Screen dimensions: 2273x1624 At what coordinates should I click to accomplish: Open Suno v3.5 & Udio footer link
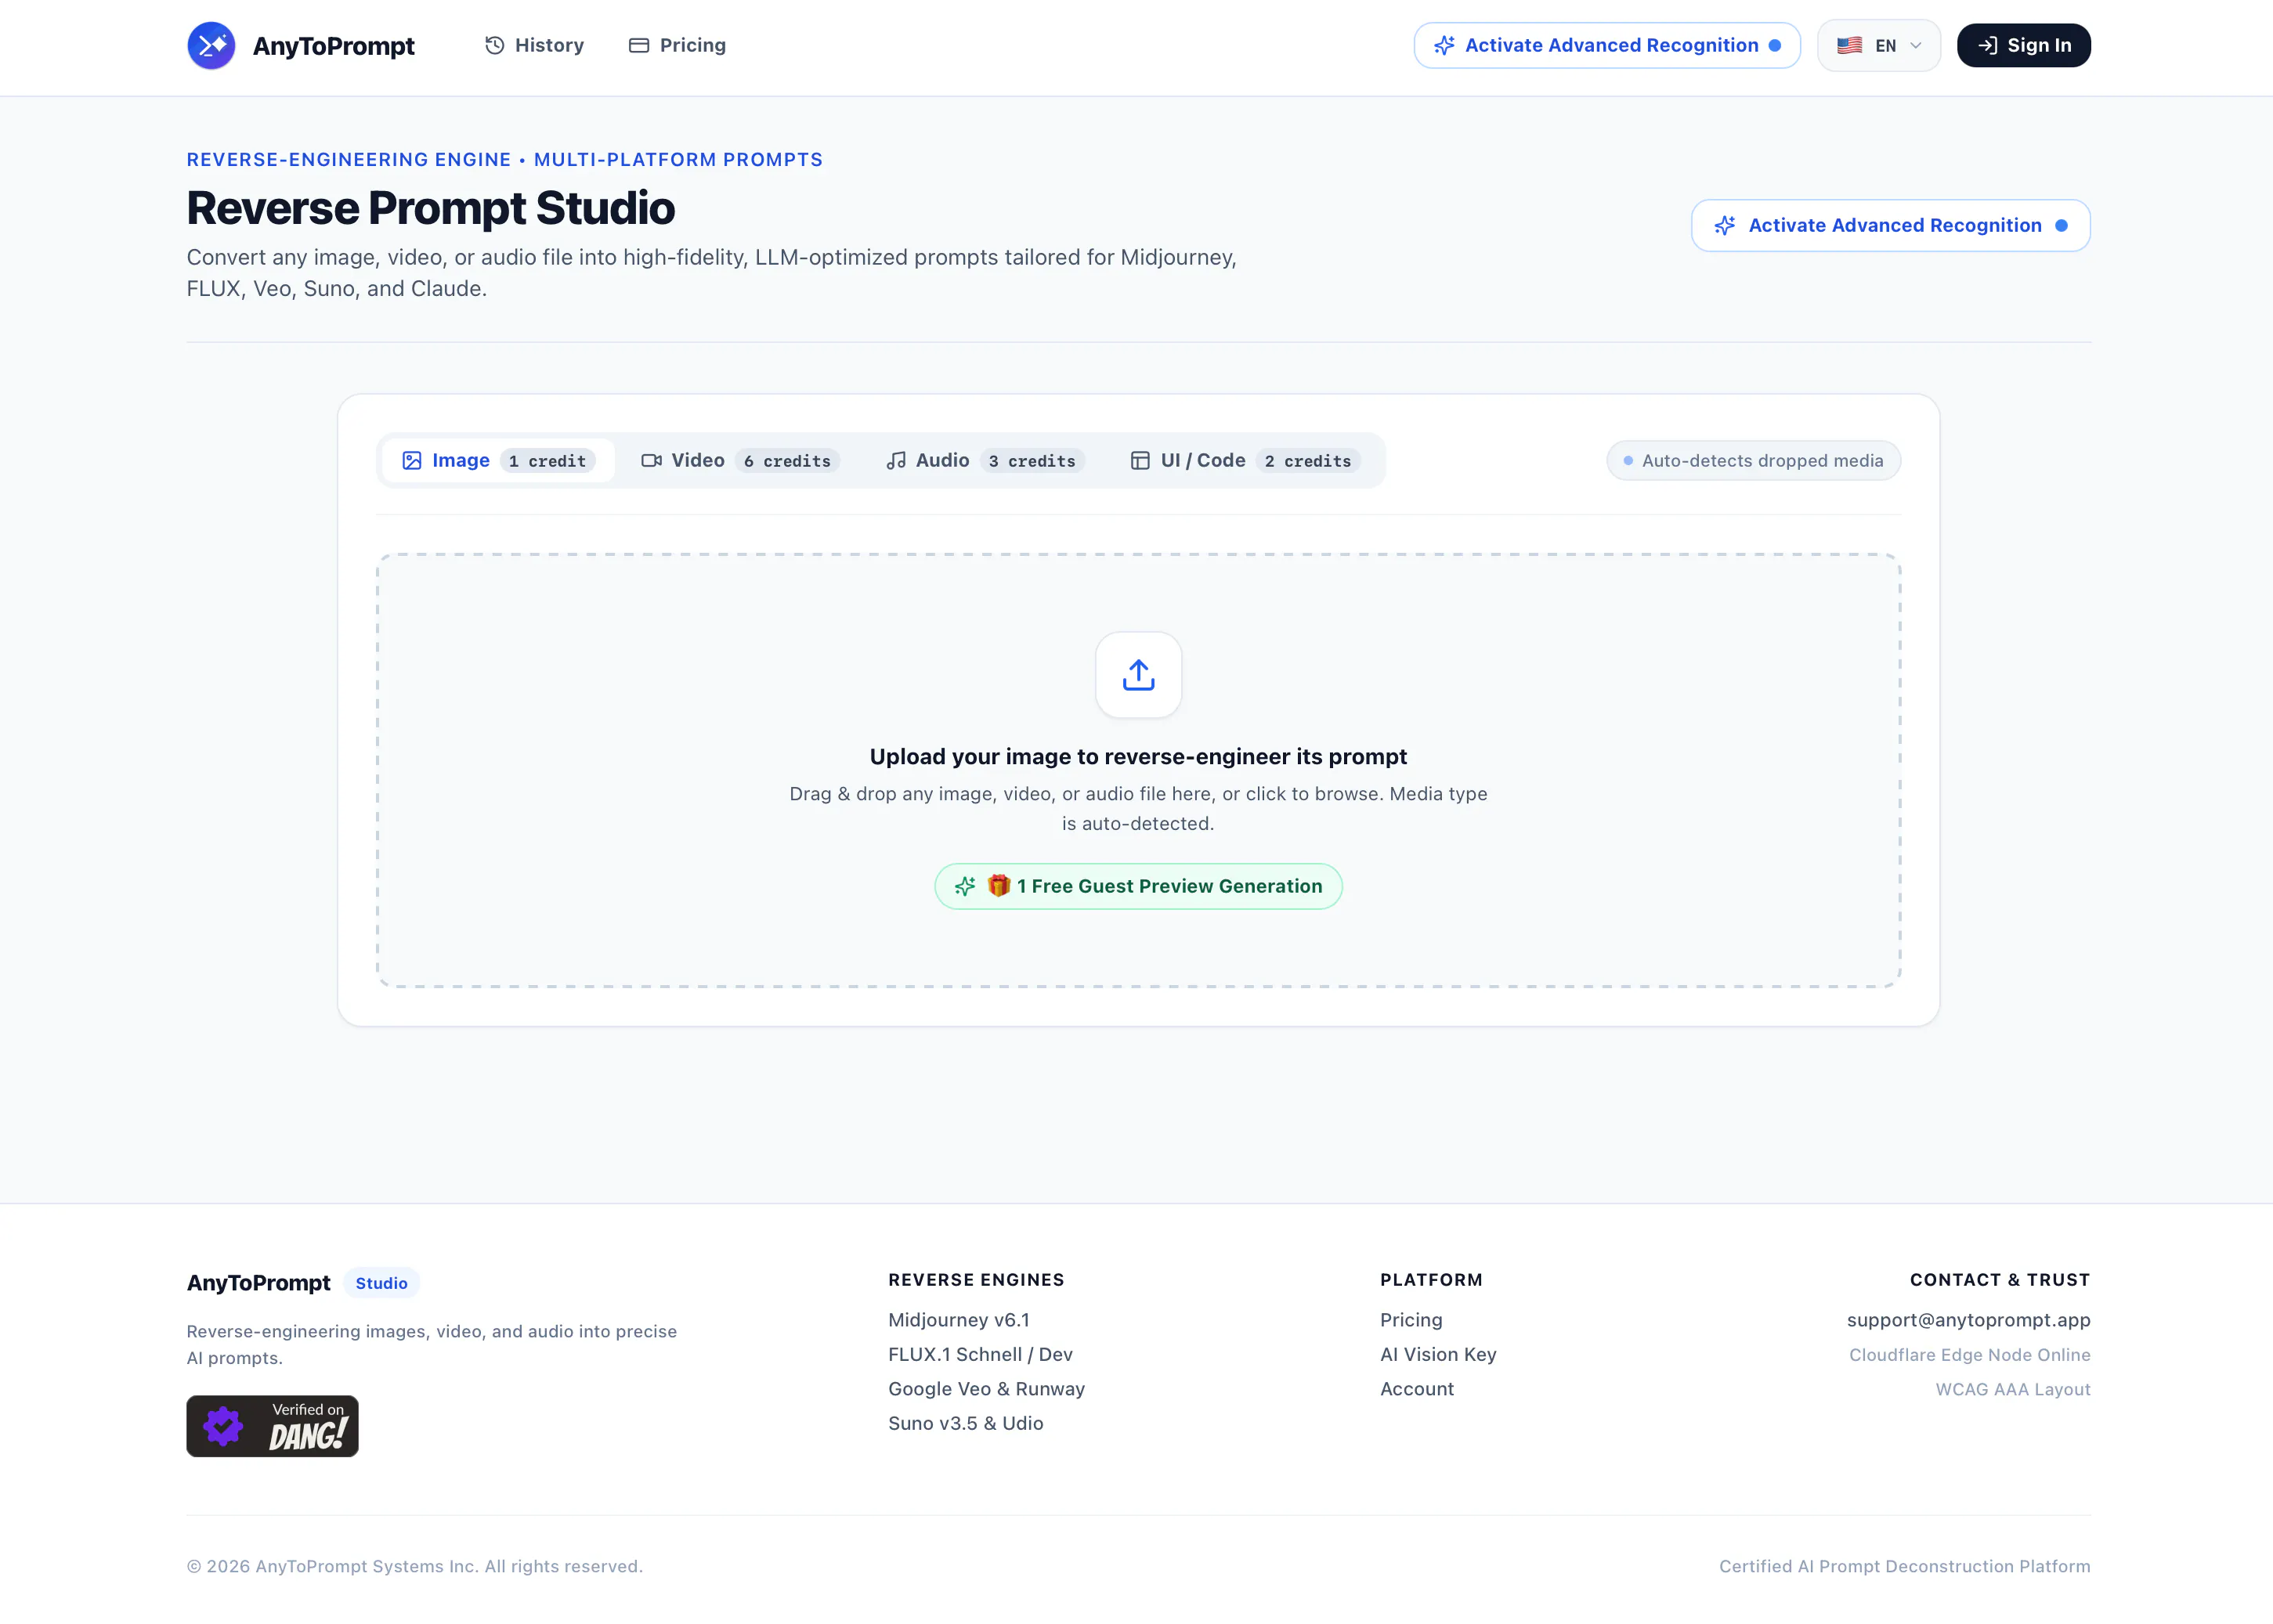[965, 1423]
